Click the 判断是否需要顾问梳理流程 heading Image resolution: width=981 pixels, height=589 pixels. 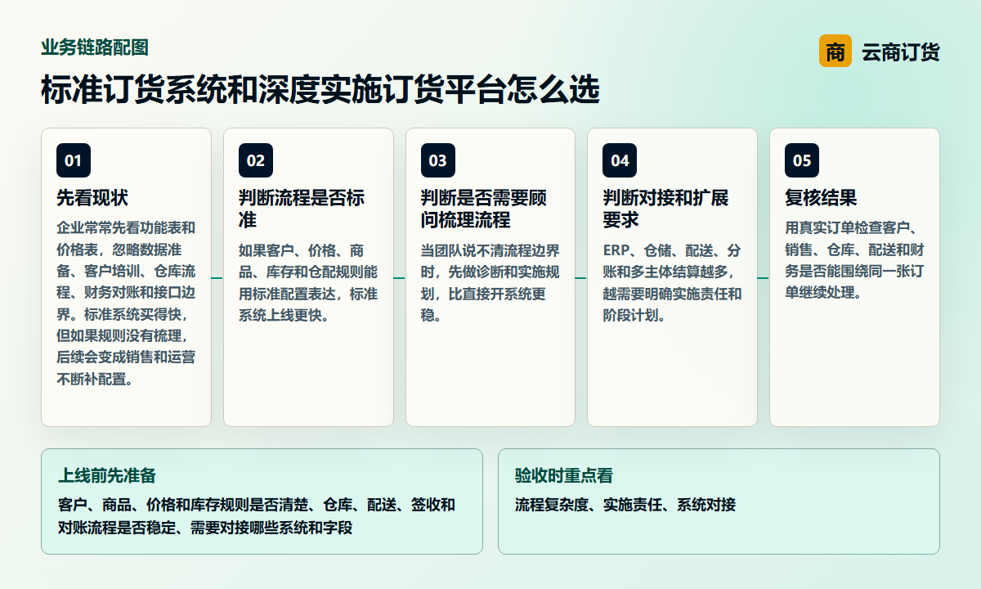coord(484,209)
